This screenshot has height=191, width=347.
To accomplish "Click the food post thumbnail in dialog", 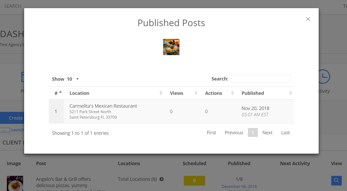I will (x=171, y=47).
